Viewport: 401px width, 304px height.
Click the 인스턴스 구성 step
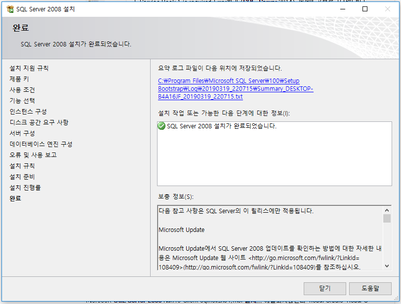28,112
